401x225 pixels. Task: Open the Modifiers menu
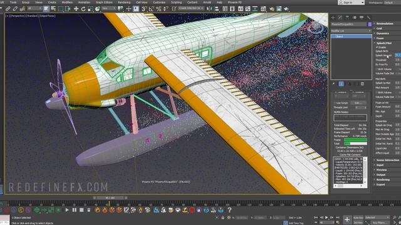(67, 2)
